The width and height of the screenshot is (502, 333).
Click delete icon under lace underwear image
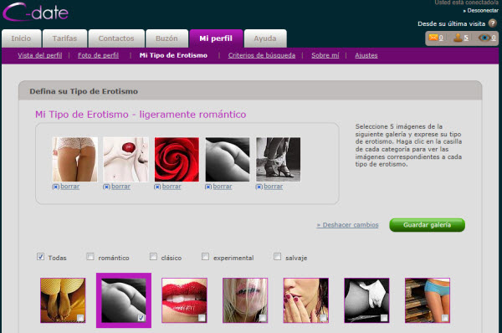tap(56, 187)
